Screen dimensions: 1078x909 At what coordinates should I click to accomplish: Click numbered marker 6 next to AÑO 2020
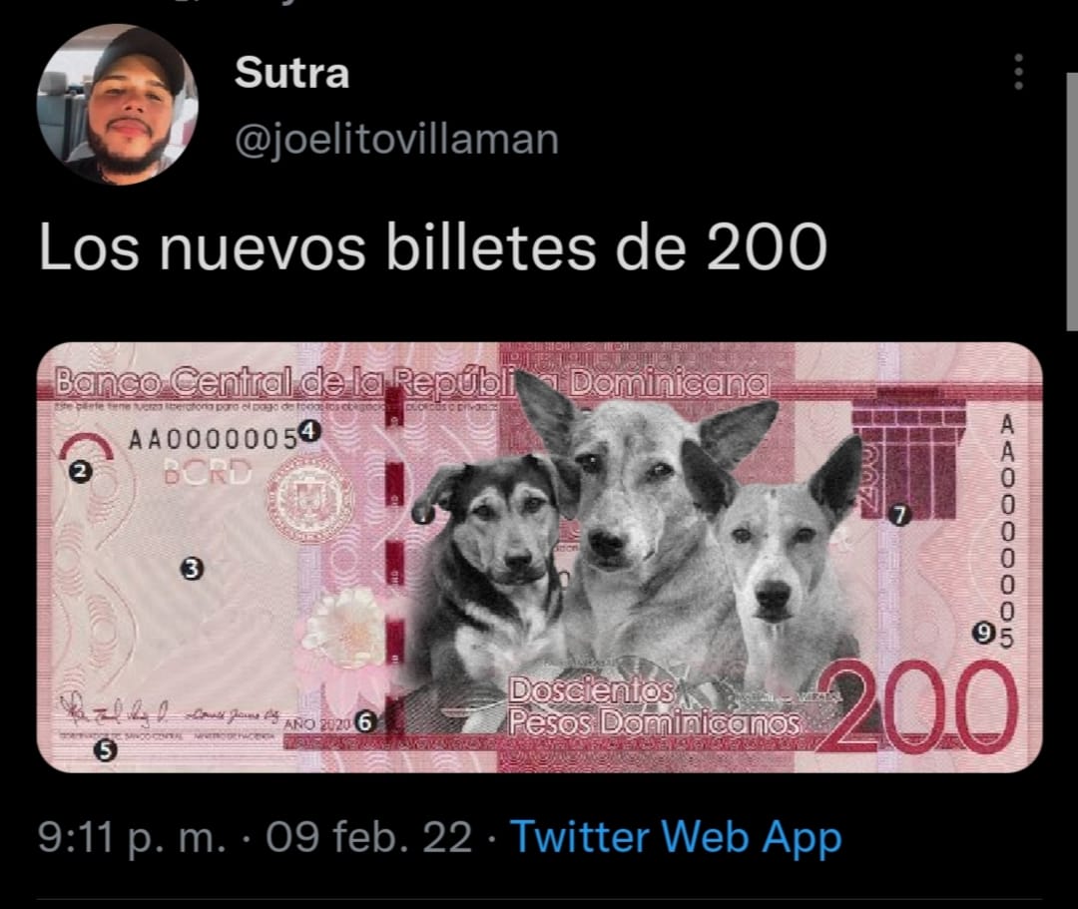(x=365, y=722)
